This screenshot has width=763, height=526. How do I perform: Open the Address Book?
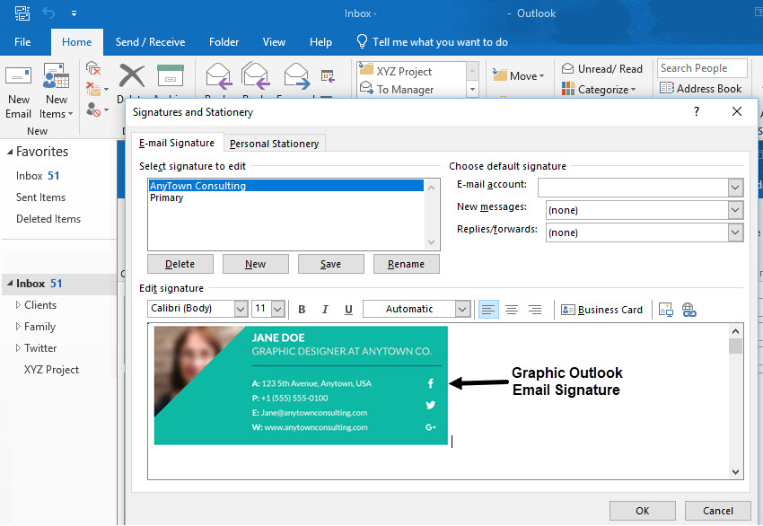(x=703, y=85)
